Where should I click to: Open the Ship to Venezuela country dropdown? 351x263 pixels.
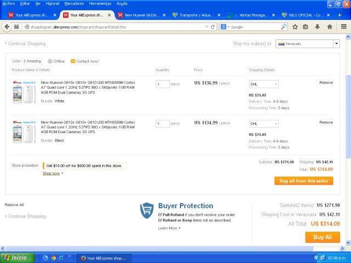pyautogui.click(x=308, y=44)
